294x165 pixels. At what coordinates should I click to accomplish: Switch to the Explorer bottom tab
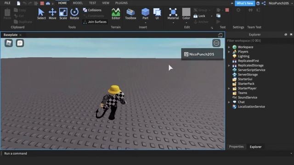click(x=255, y=147)
